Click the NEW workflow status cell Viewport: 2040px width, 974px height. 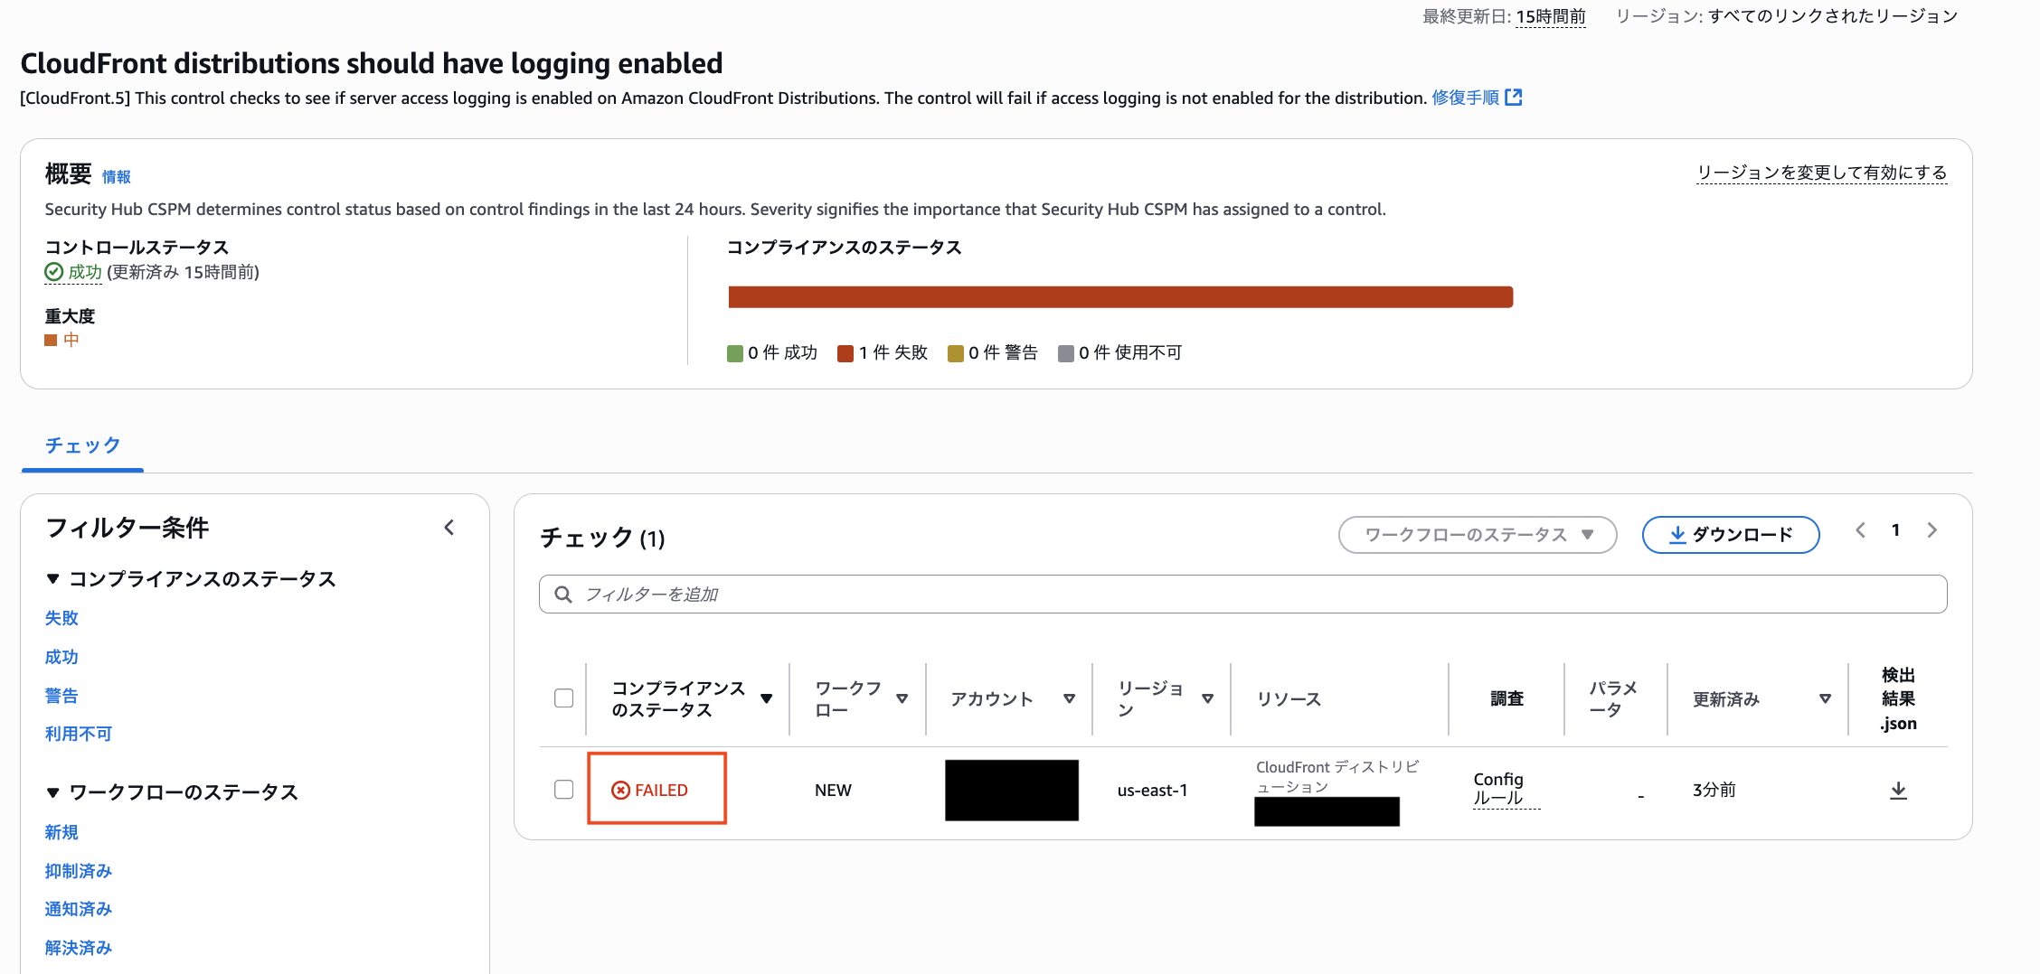833,791
